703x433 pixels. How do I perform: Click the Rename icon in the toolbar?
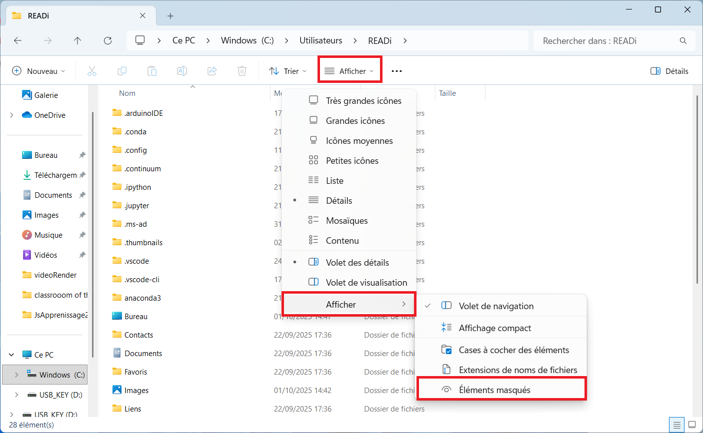point(182,71)
